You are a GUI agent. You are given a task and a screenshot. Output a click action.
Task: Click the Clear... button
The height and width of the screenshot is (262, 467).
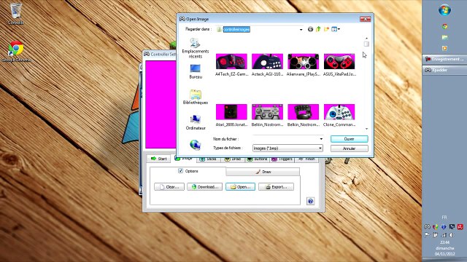point(169,187)
